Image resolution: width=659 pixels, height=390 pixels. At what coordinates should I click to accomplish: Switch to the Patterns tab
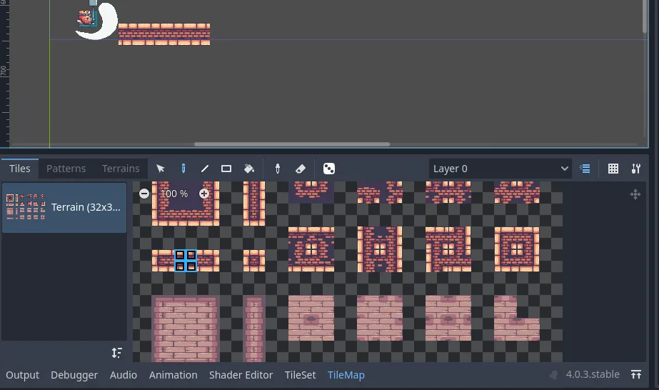click(x=66, y=169)
